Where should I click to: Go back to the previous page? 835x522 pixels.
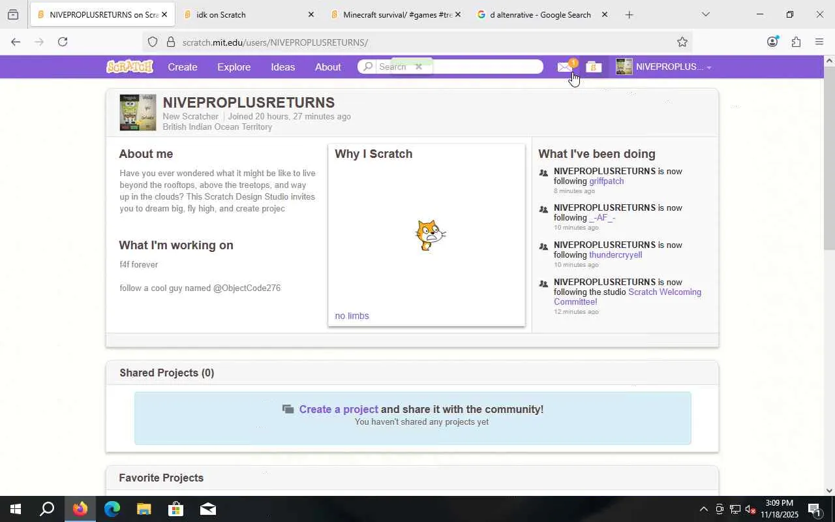[16, 42]
